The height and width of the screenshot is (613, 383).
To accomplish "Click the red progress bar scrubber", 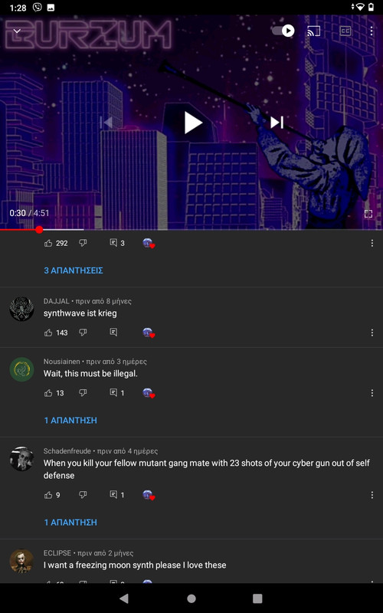I will [x=39, y=229].
